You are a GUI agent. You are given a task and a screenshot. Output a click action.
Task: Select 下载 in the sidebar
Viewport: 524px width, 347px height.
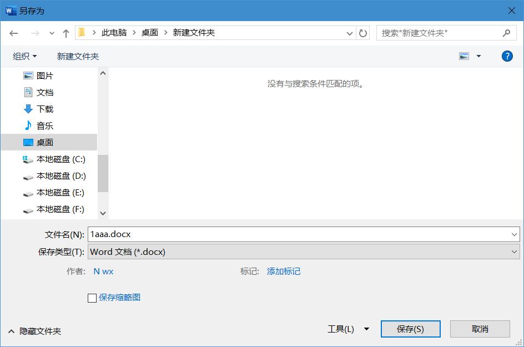click(x=44, y=109)
